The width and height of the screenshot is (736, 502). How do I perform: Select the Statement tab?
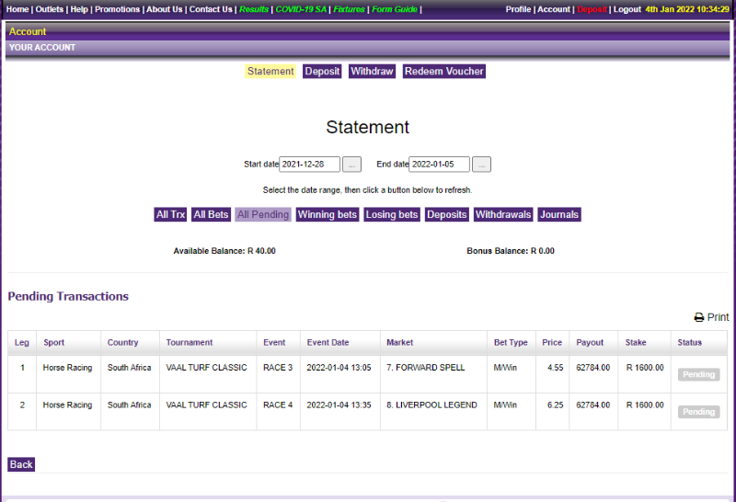click(x=270, y=72)
